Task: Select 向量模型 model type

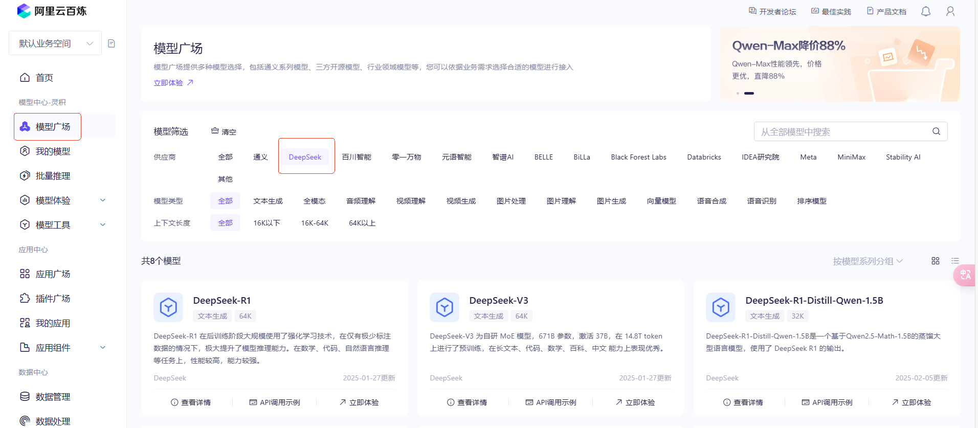Action: (x=661, y=201)
